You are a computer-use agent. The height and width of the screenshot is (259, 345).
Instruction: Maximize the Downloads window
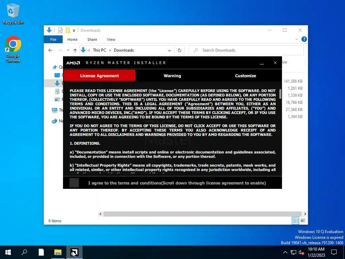[285, 30]
